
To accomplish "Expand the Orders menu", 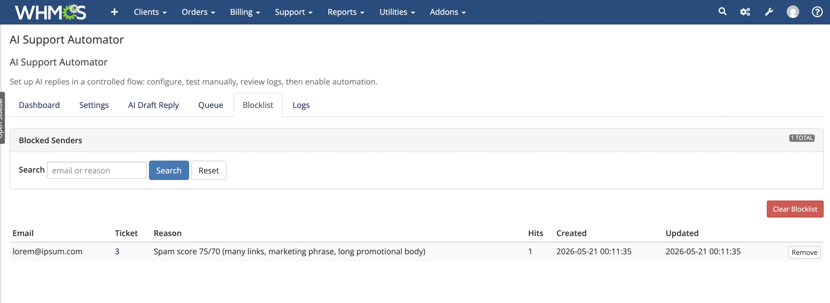I will point(198,12).
